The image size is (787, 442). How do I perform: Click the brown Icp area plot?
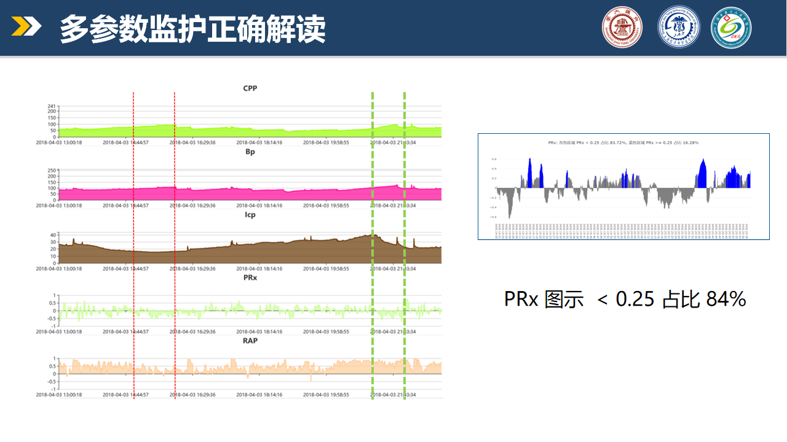pyautogui.click(x=246, y=254)
